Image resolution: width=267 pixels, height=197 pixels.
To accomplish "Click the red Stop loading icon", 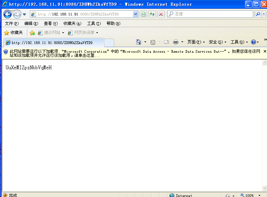I will pyautogui.click(x=161, y=14).
